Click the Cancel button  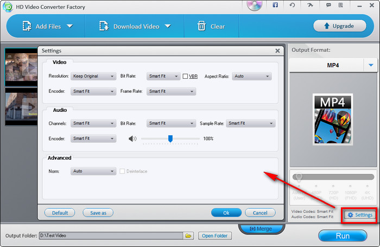coord(260,213)
